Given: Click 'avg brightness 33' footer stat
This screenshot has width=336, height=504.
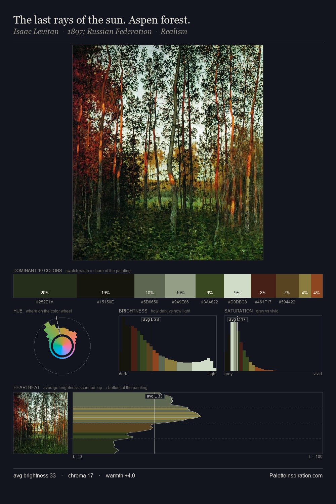Looking at the screenshot, I should pos(35,475).
